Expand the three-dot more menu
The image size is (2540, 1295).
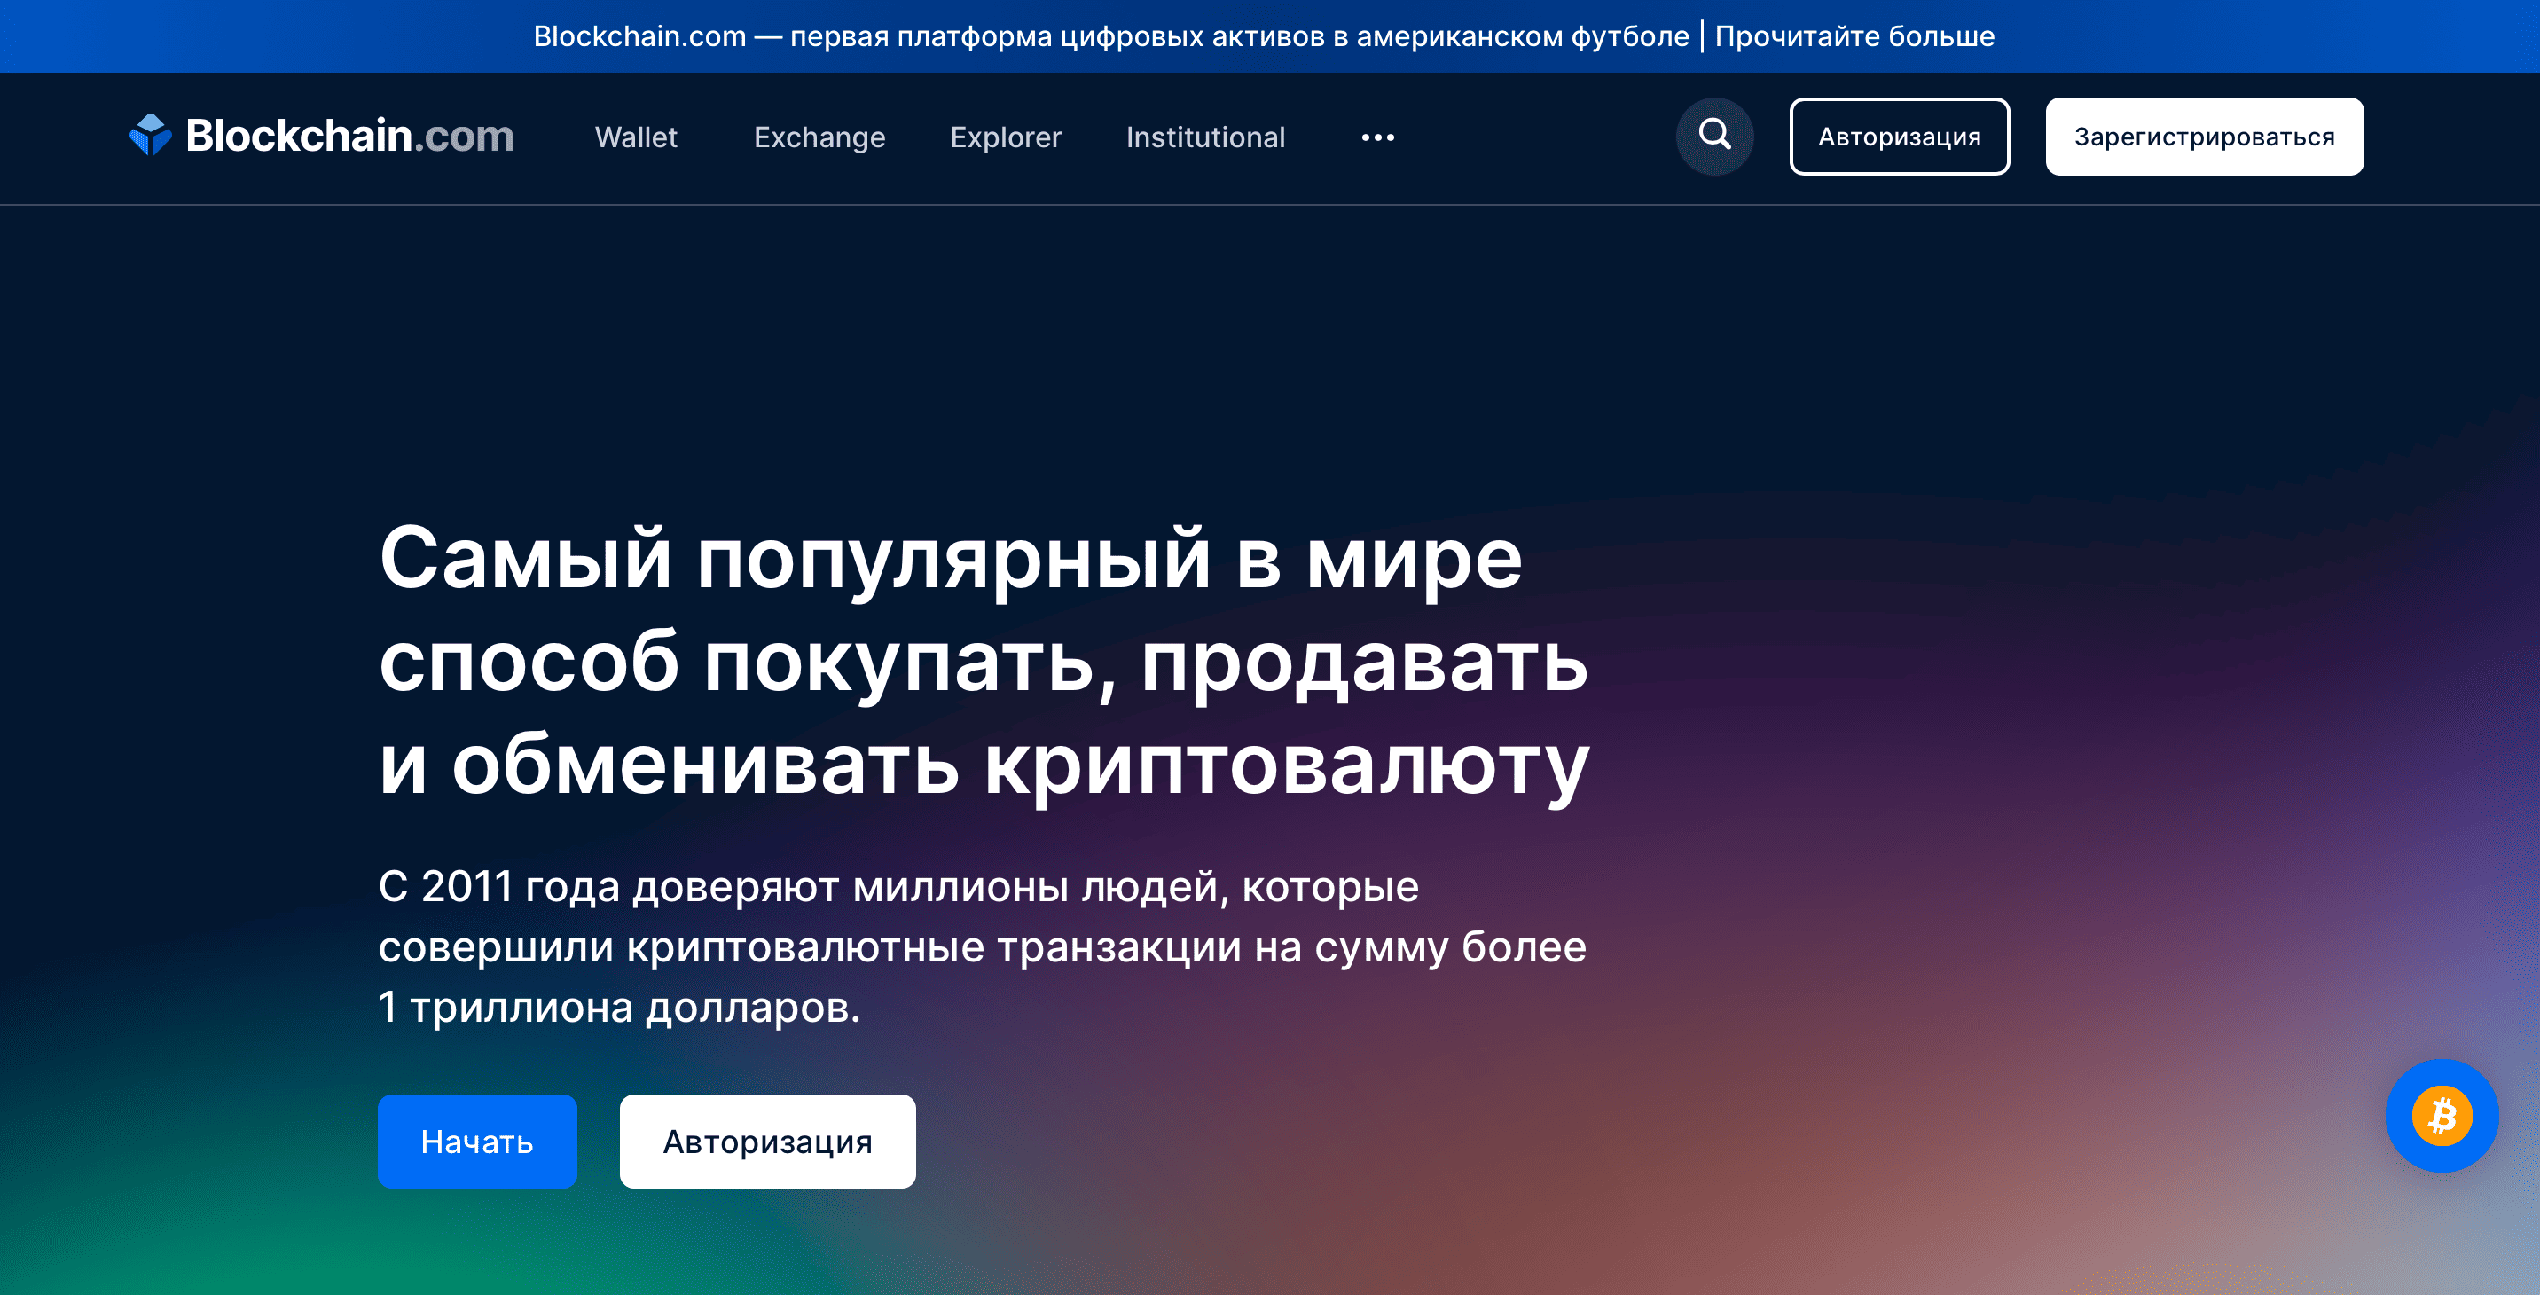(x=1377, y=137)
